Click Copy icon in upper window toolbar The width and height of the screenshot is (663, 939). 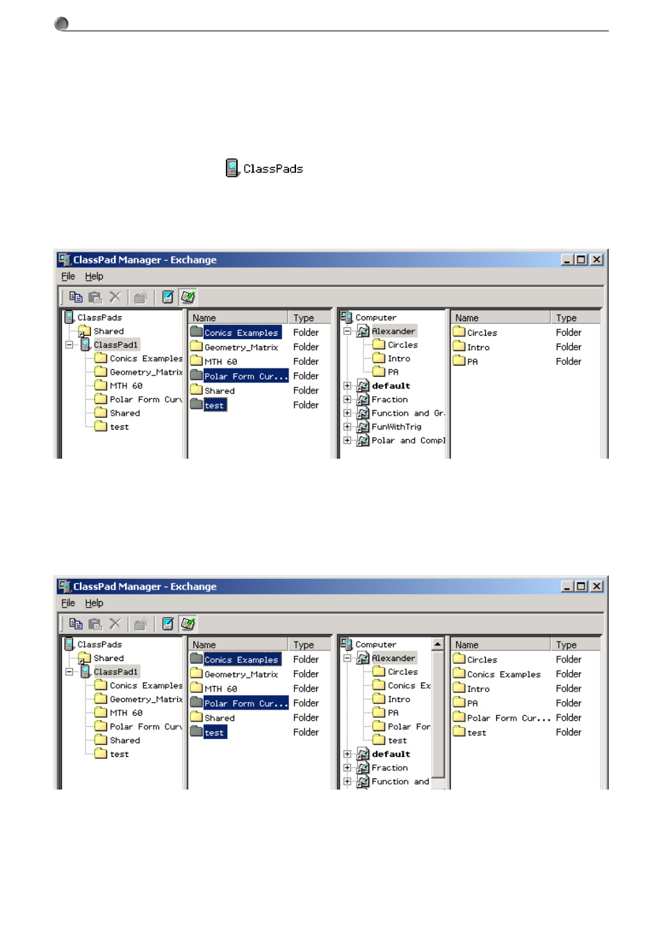pyautogui.click(x=76, y=297)
